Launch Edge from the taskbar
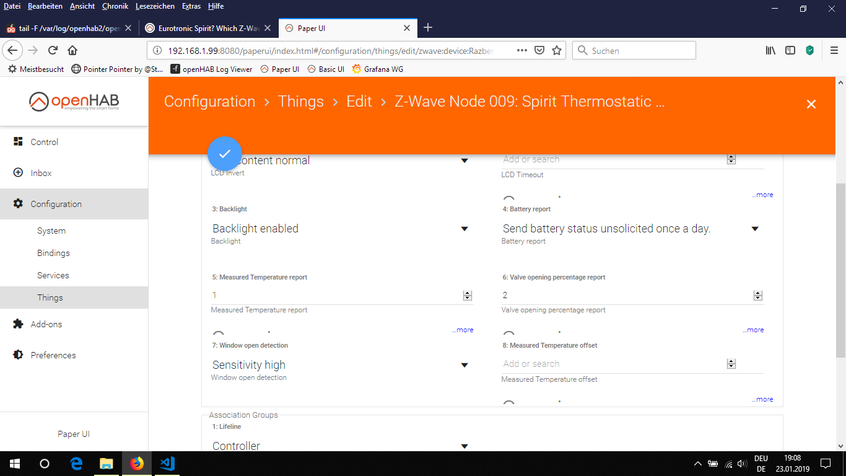The width and height of the screenshot is (846, 476). [76, 464]
